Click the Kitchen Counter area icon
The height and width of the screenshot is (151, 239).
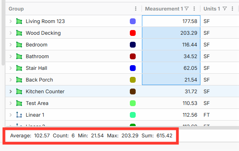[19, 92]
